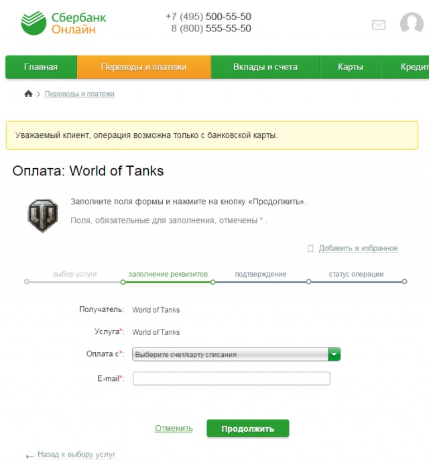429x464 pixels.
Task: Click phone number 8 (800) 555-55-50
Action: (x=211, y=28)
